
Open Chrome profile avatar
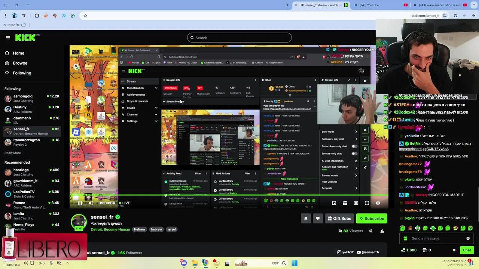(14, 16)
